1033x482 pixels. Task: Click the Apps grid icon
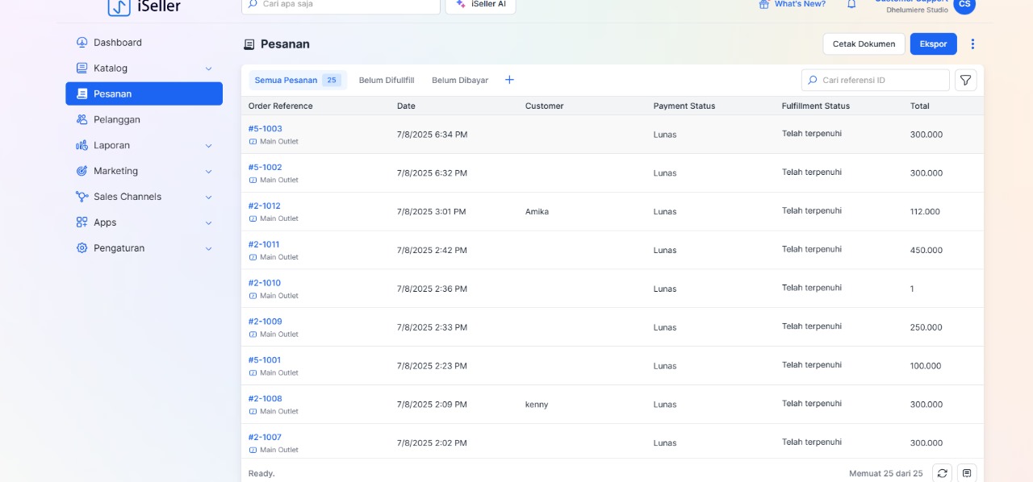pos(82,222)
